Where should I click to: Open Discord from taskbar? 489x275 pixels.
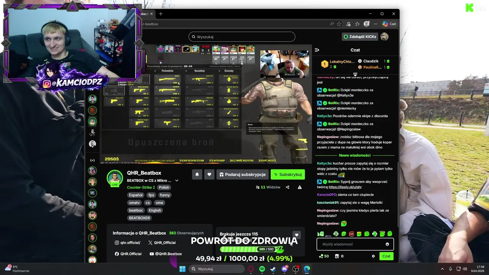284,269
